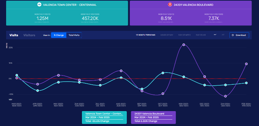This screenshot has width=259, height=126.
Task: Click the purple 24201 Valencia Boulevard legend box
Action: tap(153, 118)
